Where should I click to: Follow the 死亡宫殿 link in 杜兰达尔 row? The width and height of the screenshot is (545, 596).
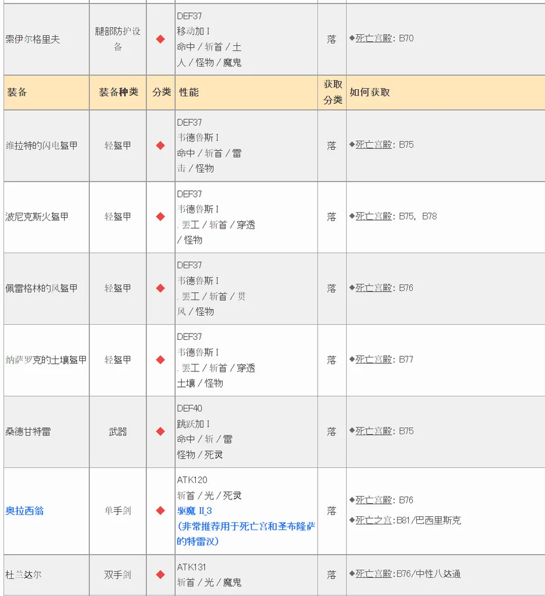[374, 574]
